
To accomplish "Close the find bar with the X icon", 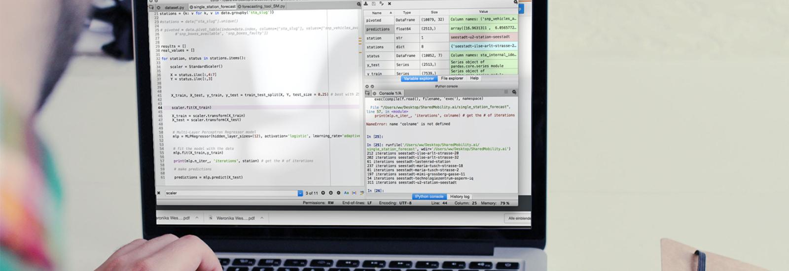I will 159,193.
